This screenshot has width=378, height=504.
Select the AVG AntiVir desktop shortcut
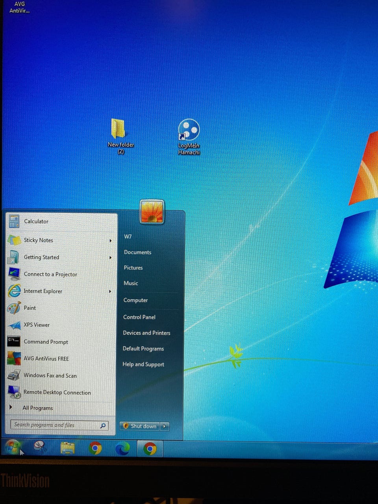tap(19, 7)
